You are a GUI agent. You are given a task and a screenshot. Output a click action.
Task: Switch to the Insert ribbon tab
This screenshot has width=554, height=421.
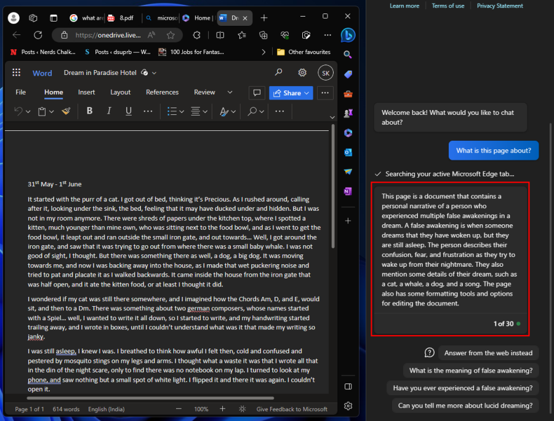click(86, 92)
